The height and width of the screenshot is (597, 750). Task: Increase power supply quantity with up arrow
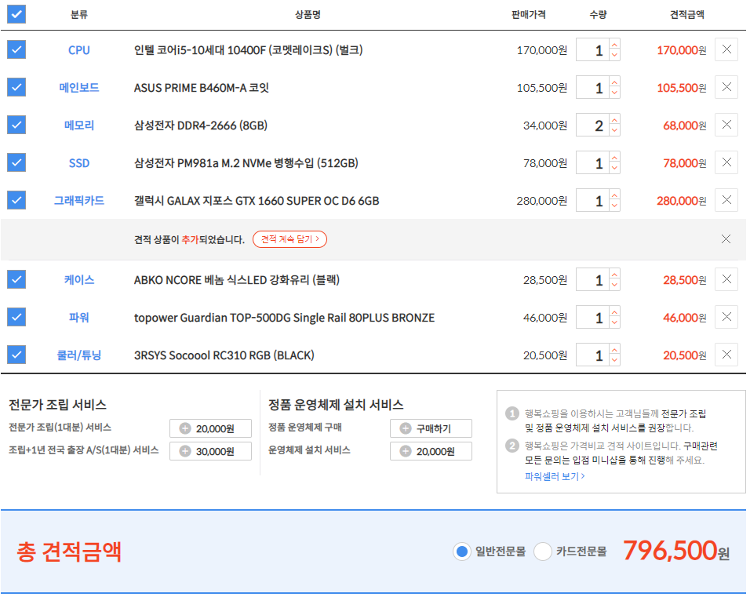[614, 312]
